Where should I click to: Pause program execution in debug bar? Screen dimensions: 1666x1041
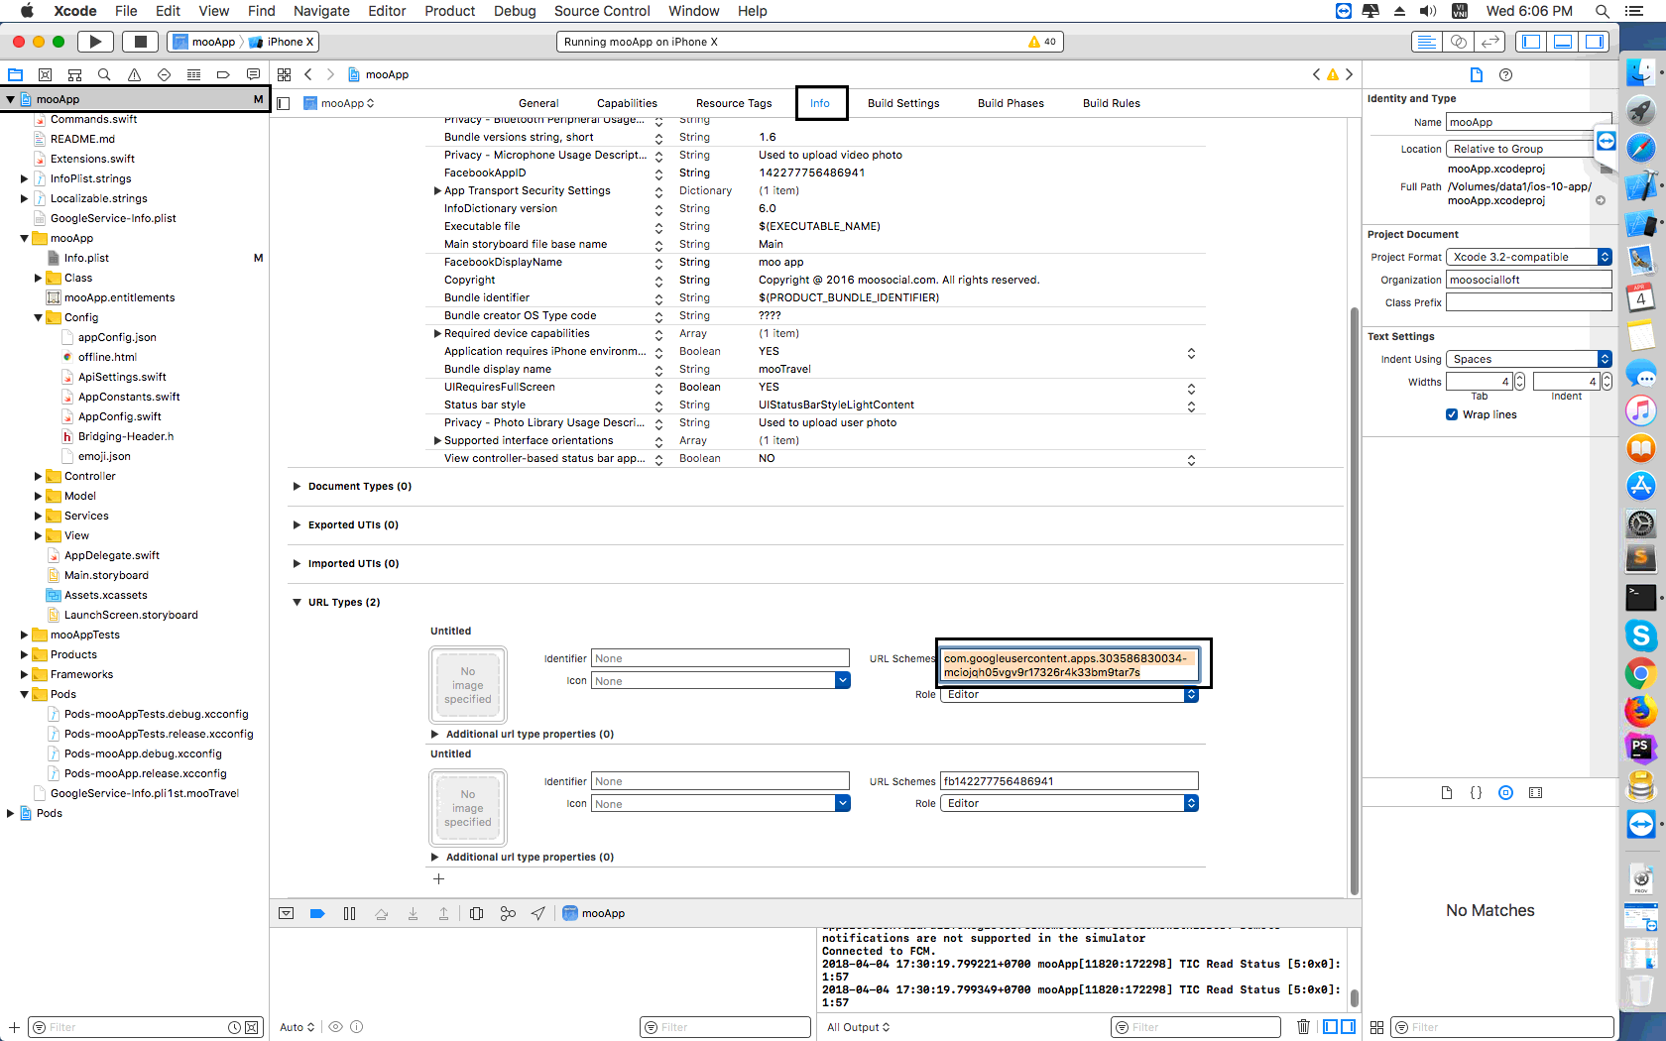click(x=349, y=913)
